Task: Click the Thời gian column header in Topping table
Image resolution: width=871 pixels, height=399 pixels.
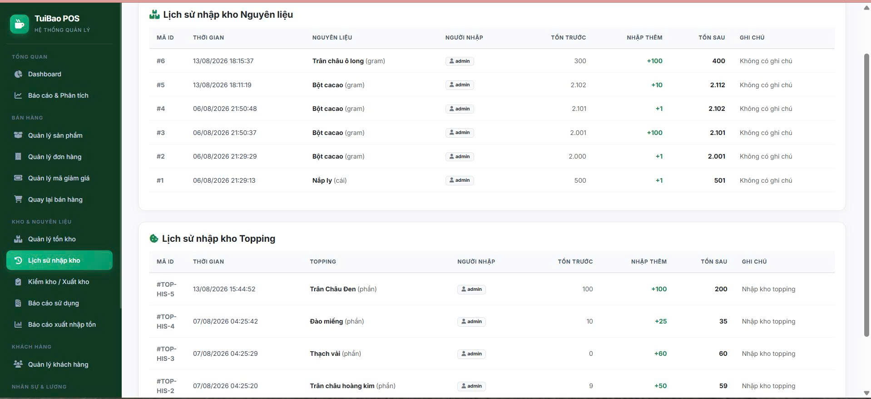Action: (208, 262)
